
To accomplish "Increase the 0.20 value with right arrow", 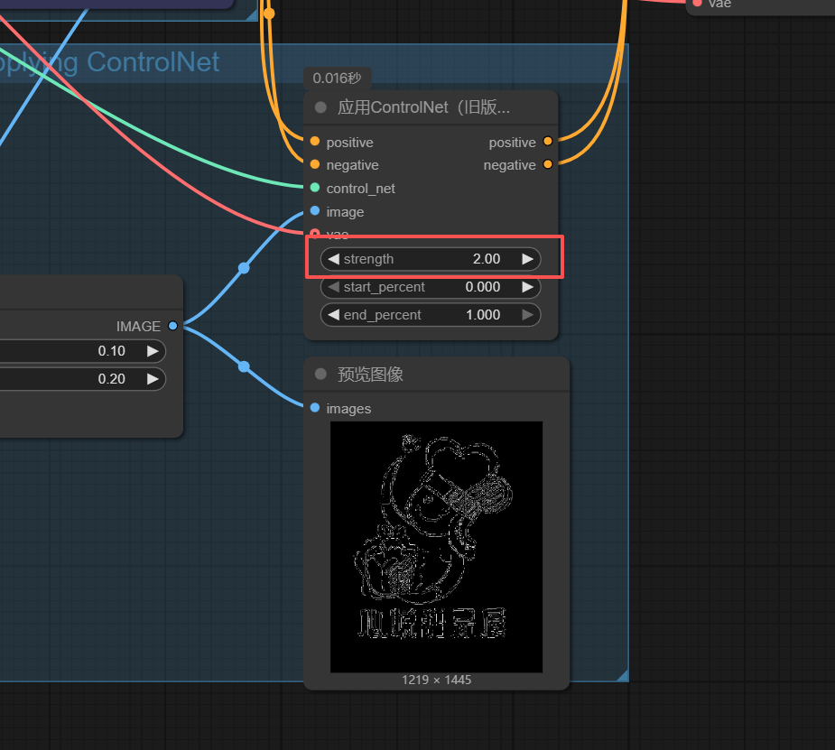I will [x=153, y=378].
